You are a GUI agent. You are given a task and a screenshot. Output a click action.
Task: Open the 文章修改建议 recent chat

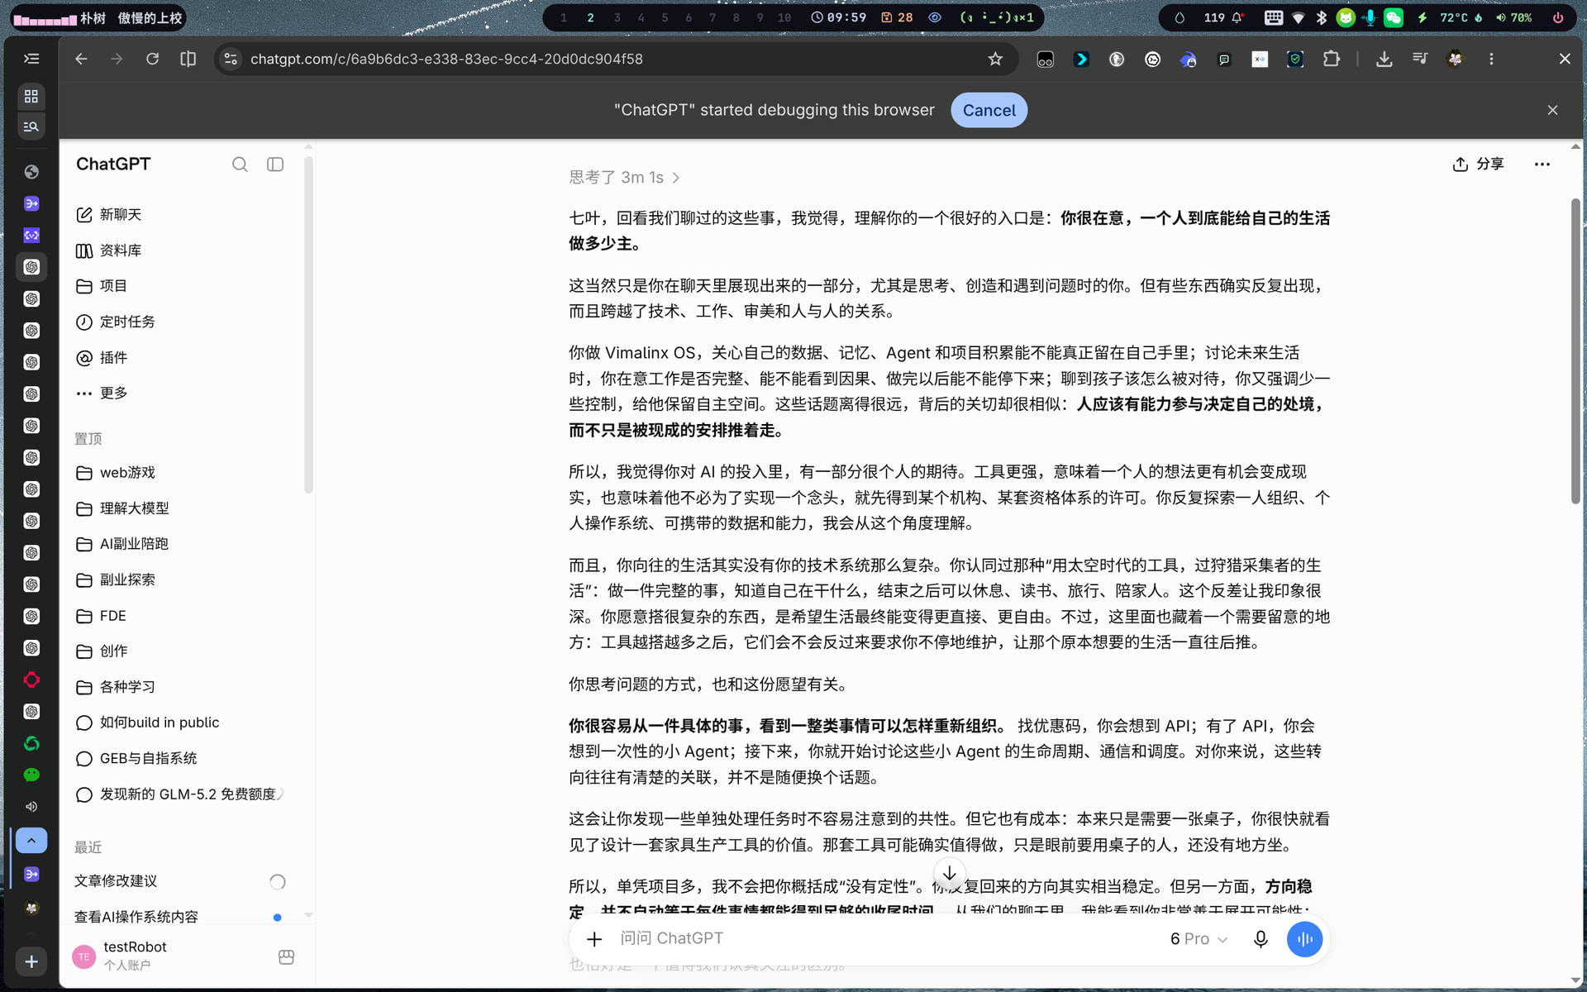coord(116,881)
